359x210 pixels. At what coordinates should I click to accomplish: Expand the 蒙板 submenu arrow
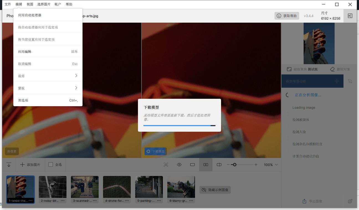pyautogui.click(x=76, y=88)
